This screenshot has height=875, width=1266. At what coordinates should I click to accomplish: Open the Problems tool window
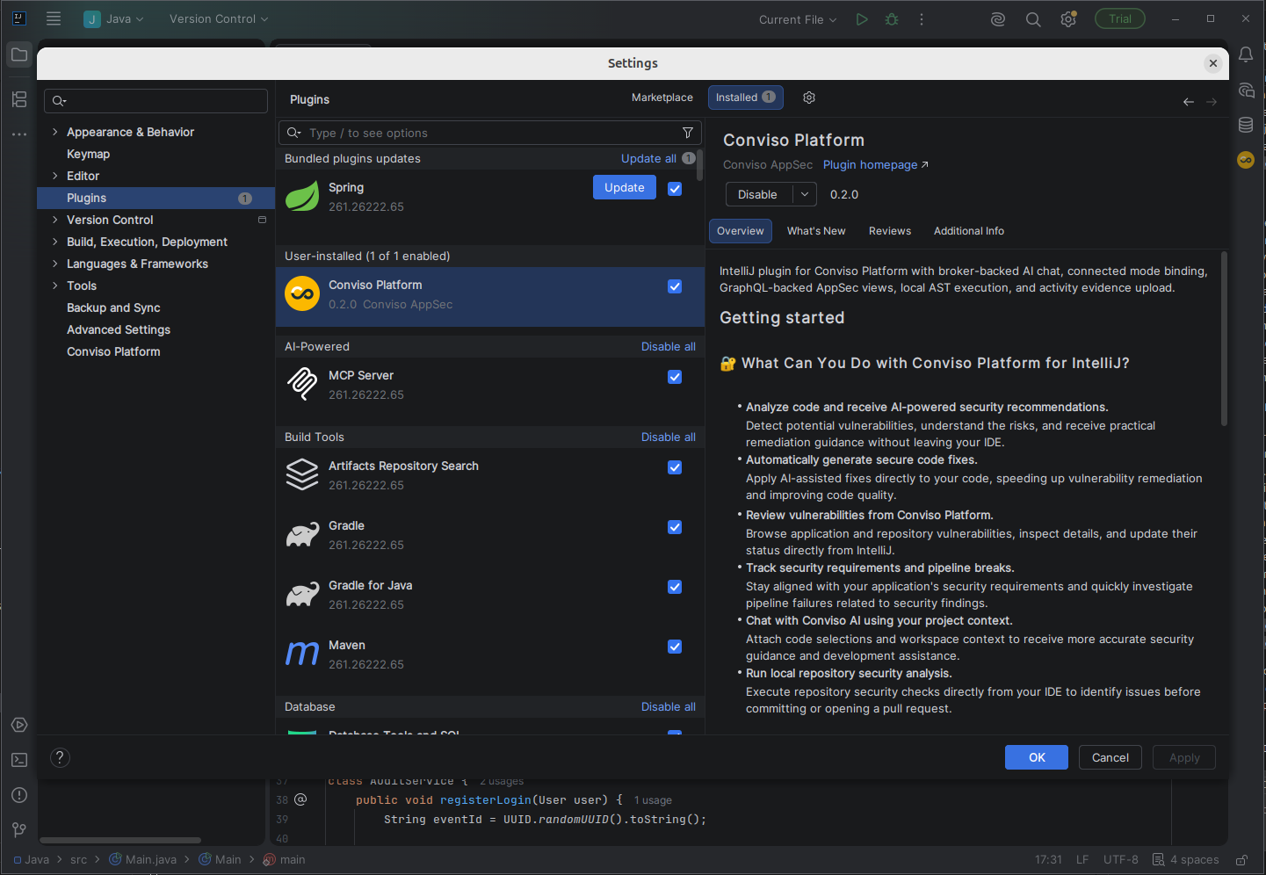(18, 795)
